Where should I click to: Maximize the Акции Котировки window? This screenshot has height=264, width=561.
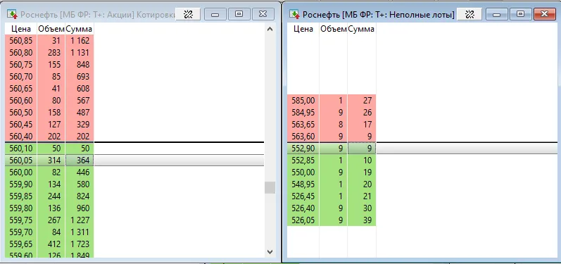click(x=239, y=14)
